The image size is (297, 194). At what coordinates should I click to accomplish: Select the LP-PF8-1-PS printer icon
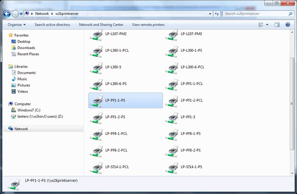coord(171,135)
